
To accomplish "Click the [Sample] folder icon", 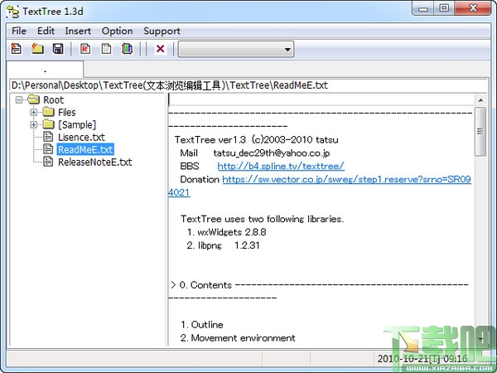I will [x=49, y=124].
